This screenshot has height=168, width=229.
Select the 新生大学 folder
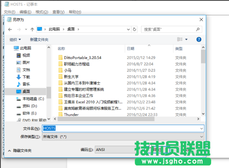tap(71, 77)
